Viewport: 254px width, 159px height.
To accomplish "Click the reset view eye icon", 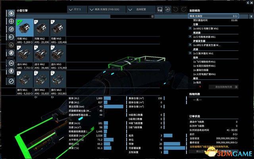I will 167,10.
